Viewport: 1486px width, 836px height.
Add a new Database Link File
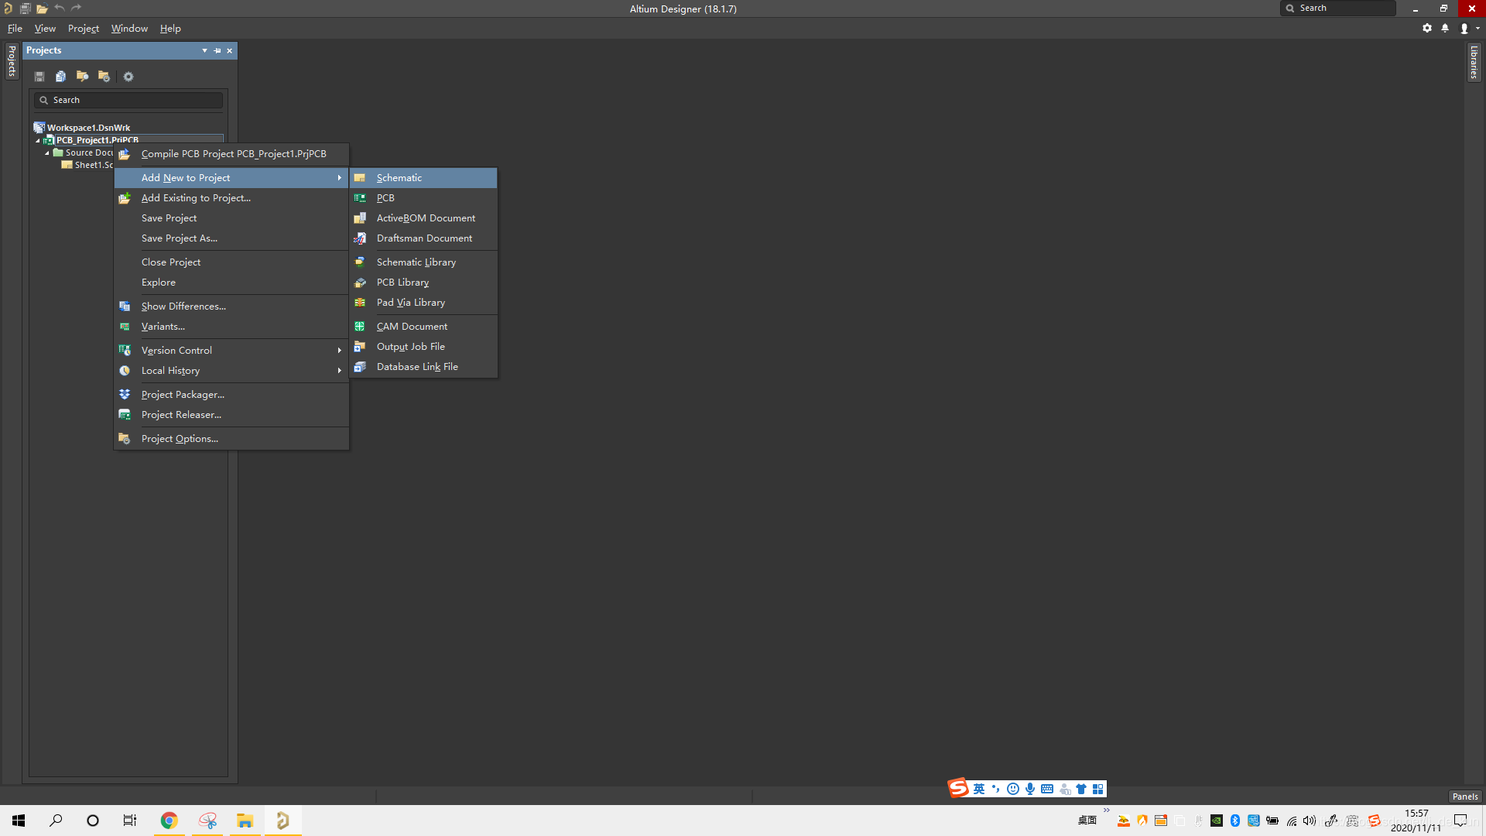pos(423,367)
